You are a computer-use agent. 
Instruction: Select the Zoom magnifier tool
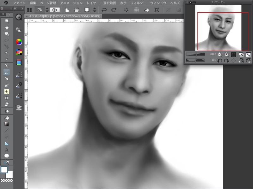click(x=7, y=21)
